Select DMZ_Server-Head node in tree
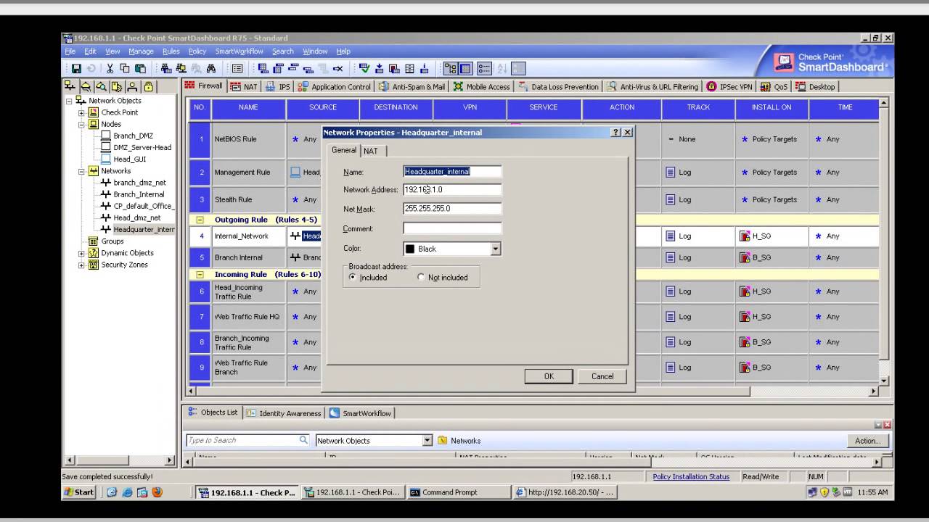 pos(142,147)
